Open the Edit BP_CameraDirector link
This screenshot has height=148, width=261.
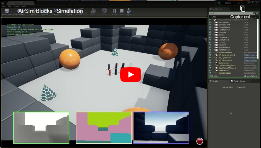(x=250, y=55)
